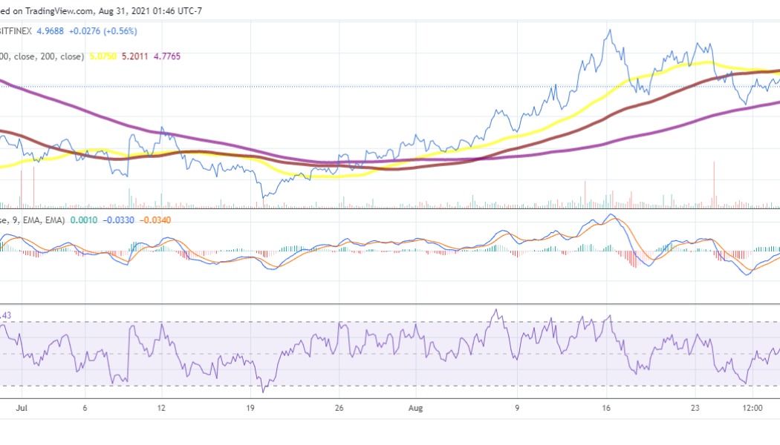This screenshot has height=445, width=780.
Task: Click the BITFINEX symbol legend
Action: point(15,33)
